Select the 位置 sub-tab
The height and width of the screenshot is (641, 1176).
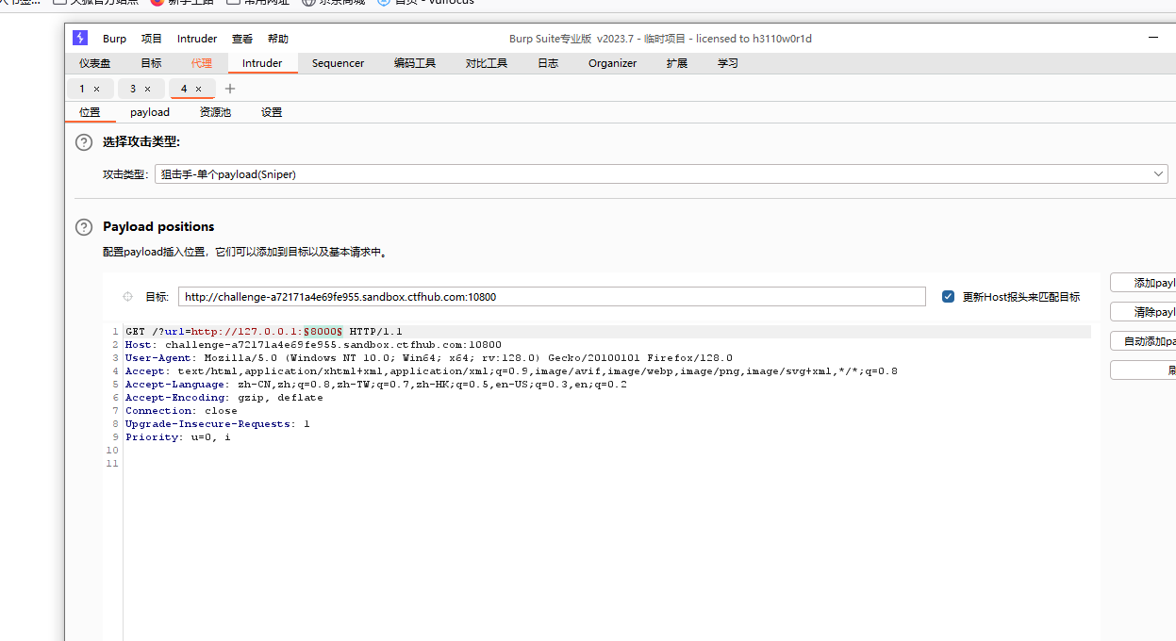click(90, 112)
